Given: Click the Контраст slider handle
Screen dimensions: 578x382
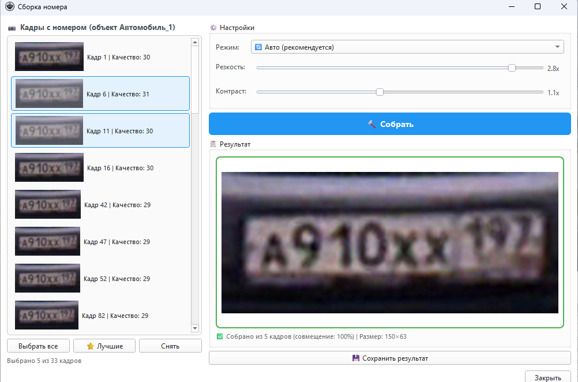Looking at the screenshot, I should [380, 92].
